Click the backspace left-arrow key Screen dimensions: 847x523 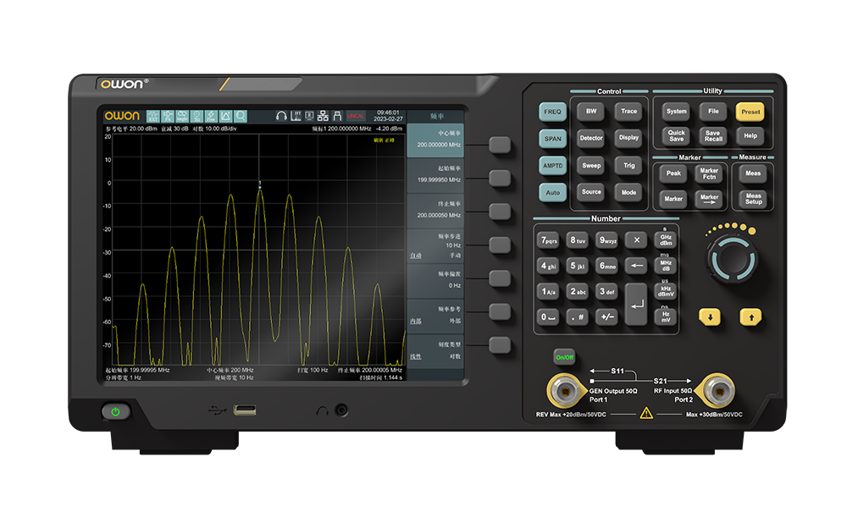pyautogui.click(x=637, y=266)
